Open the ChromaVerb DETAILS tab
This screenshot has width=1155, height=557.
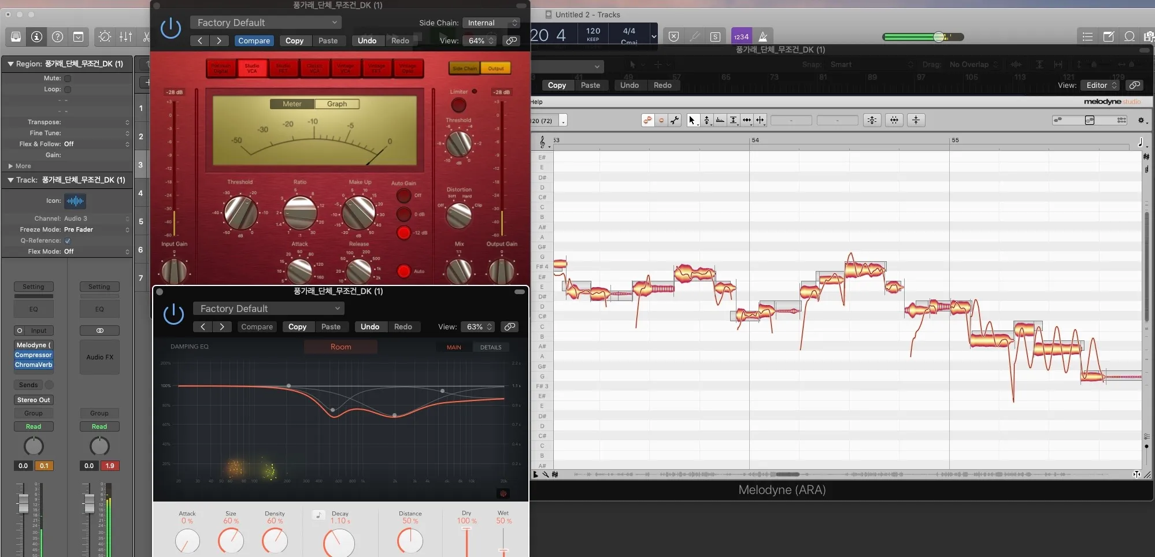click(x=491, y=347)
